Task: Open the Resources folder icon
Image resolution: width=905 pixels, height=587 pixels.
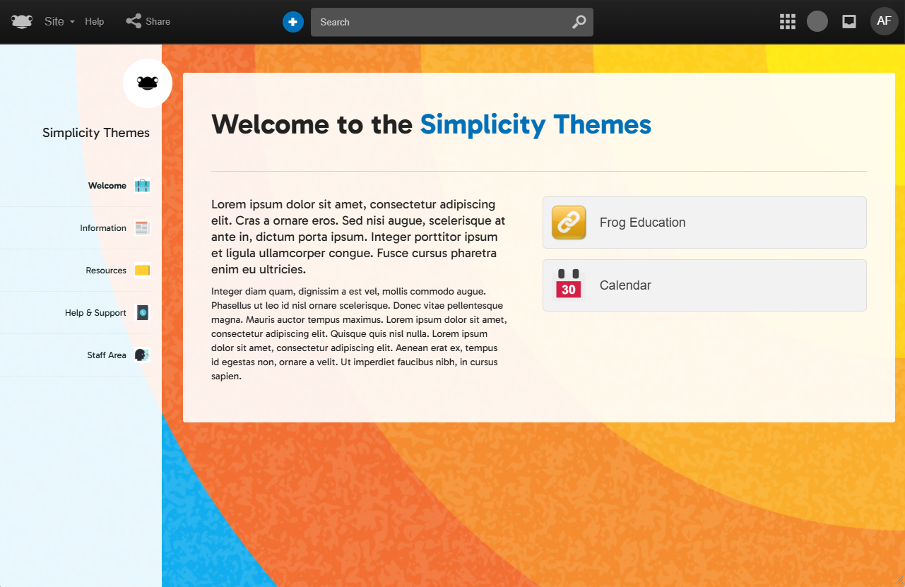Action: coord(142,271)
